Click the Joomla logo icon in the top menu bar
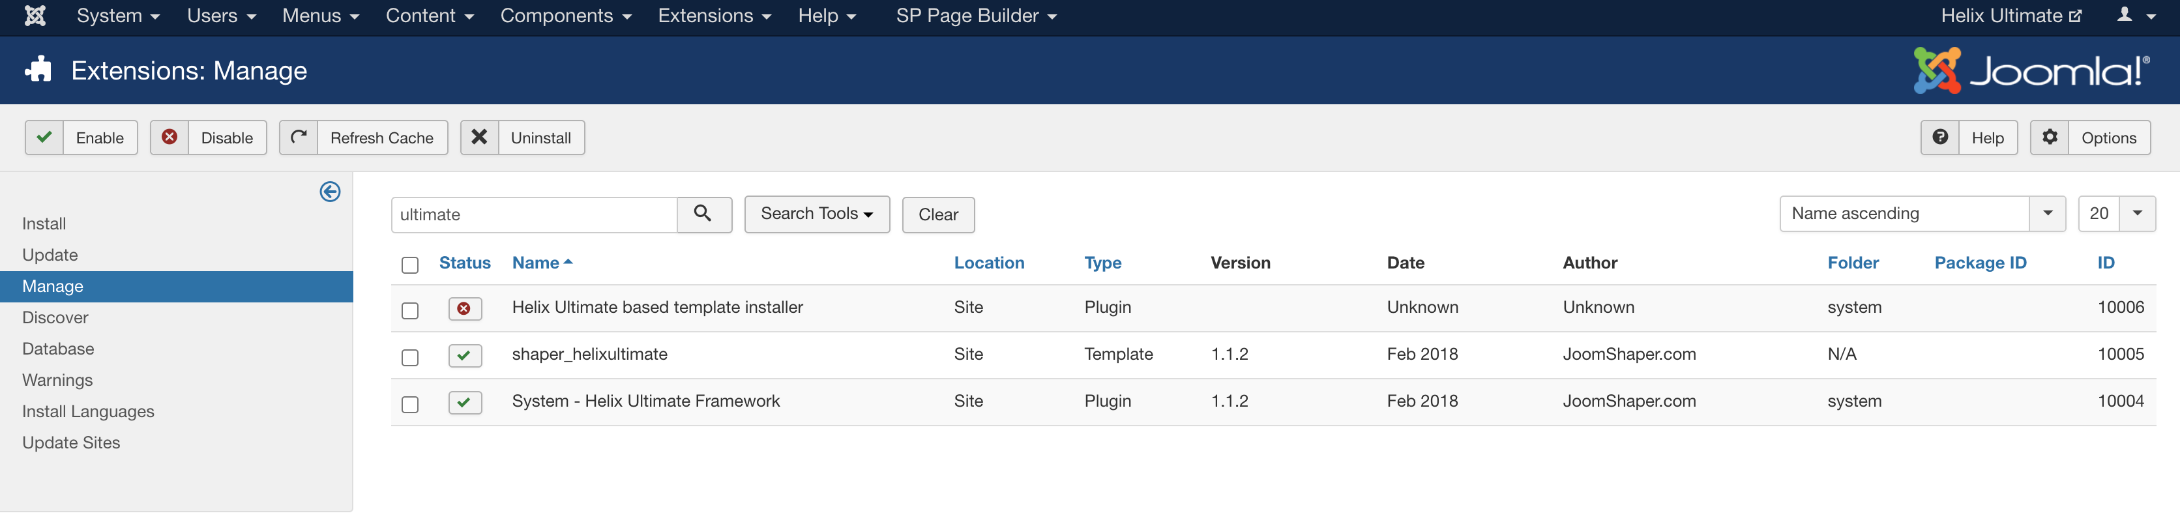This screenshot has width=2180, height=524. [35, 16]
